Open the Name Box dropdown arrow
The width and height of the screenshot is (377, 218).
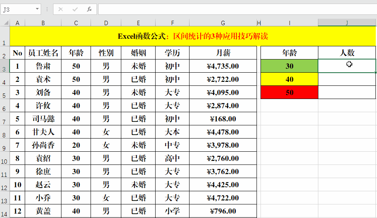coord(37,9)
